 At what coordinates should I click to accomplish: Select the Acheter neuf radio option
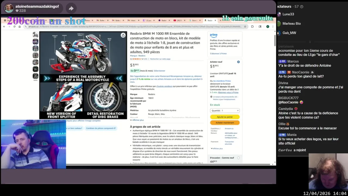[238, 62]
